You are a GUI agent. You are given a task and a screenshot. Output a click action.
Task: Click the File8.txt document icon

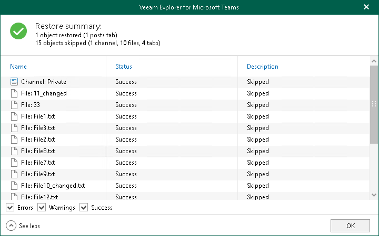point(14,151)
